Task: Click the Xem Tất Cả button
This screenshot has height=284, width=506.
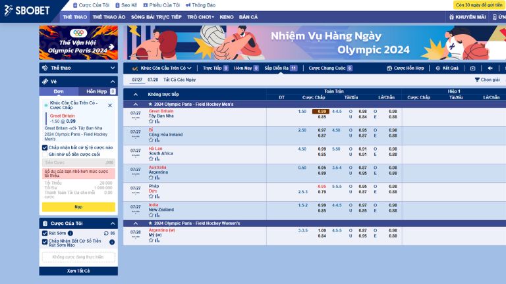Action: tap(78, 271)
